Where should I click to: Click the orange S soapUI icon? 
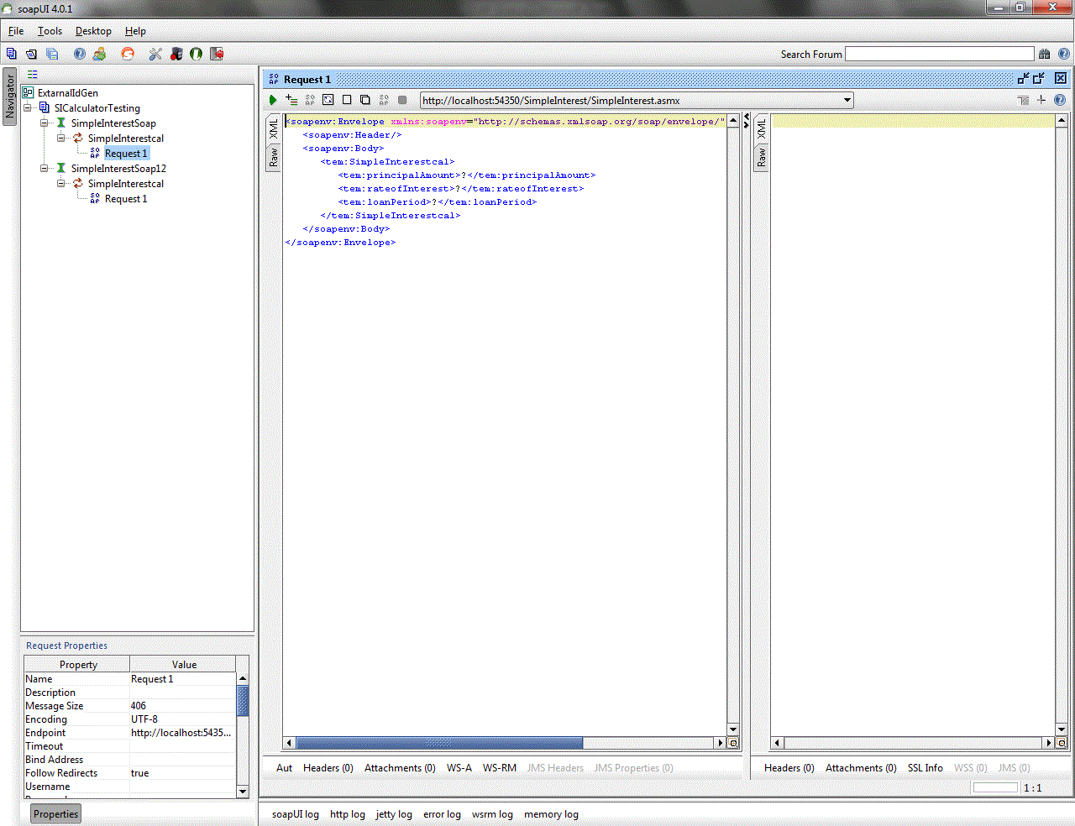[x=128, y=54]
